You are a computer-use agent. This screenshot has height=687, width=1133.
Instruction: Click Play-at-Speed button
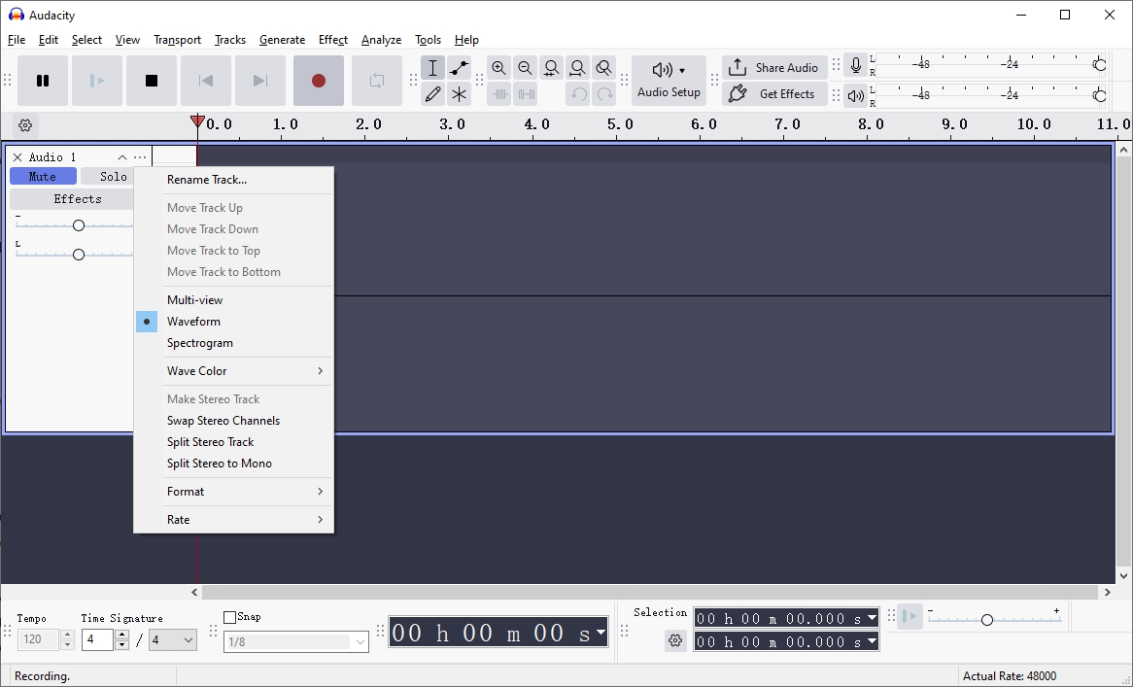(910, 616)
